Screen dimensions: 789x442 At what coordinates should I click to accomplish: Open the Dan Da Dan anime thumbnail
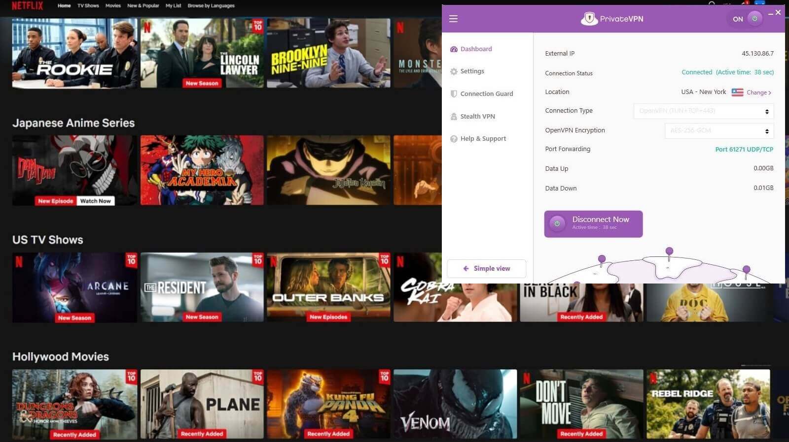click(x=74, y=170)
